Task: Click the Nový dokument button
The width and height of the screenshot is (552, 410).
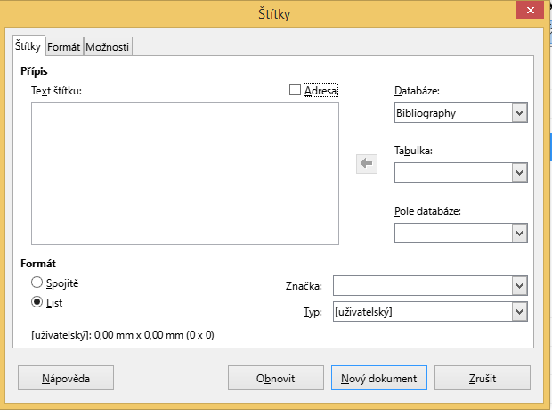Action: click(x=379, y=378)
